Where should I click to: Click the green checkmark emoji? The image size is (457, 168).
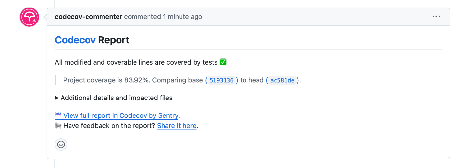(x=223, y=62)
